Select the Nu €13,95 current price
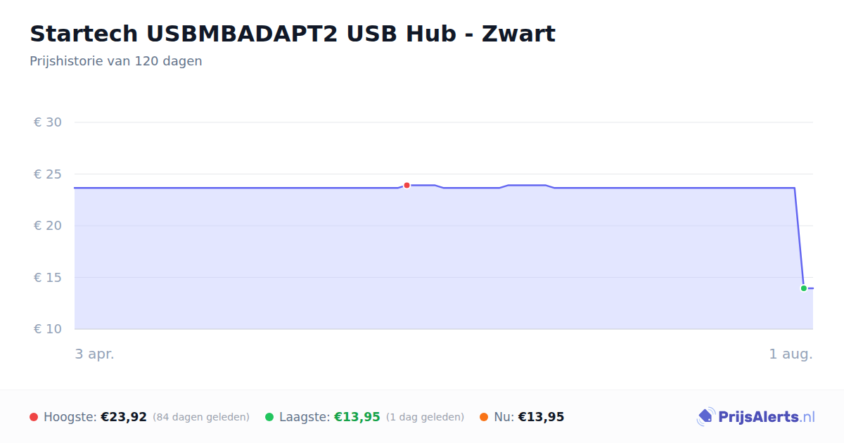The image size is (844, 443). [x=541, y=417]
